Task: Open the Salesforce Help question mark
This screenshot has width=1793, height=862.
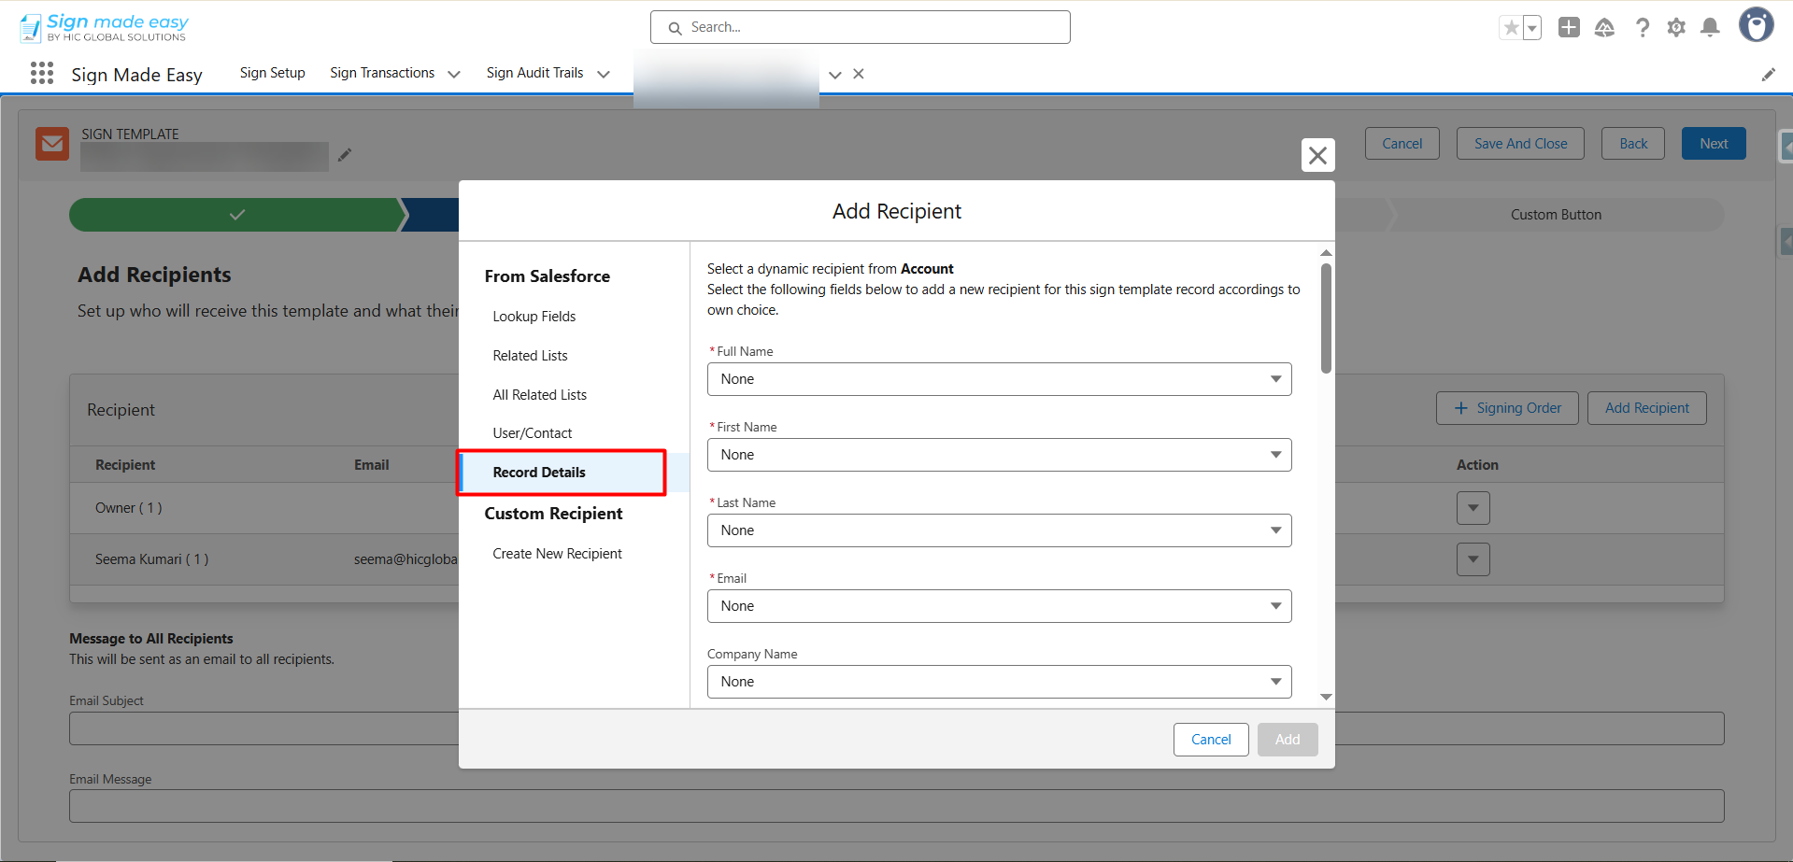Action: tap(1642, 28)
